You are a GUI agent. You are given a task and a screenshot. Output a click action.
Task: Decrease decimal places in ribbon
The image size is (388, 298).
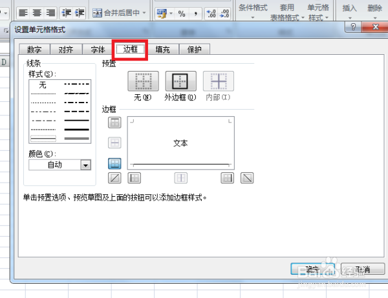tap(224, 14)
